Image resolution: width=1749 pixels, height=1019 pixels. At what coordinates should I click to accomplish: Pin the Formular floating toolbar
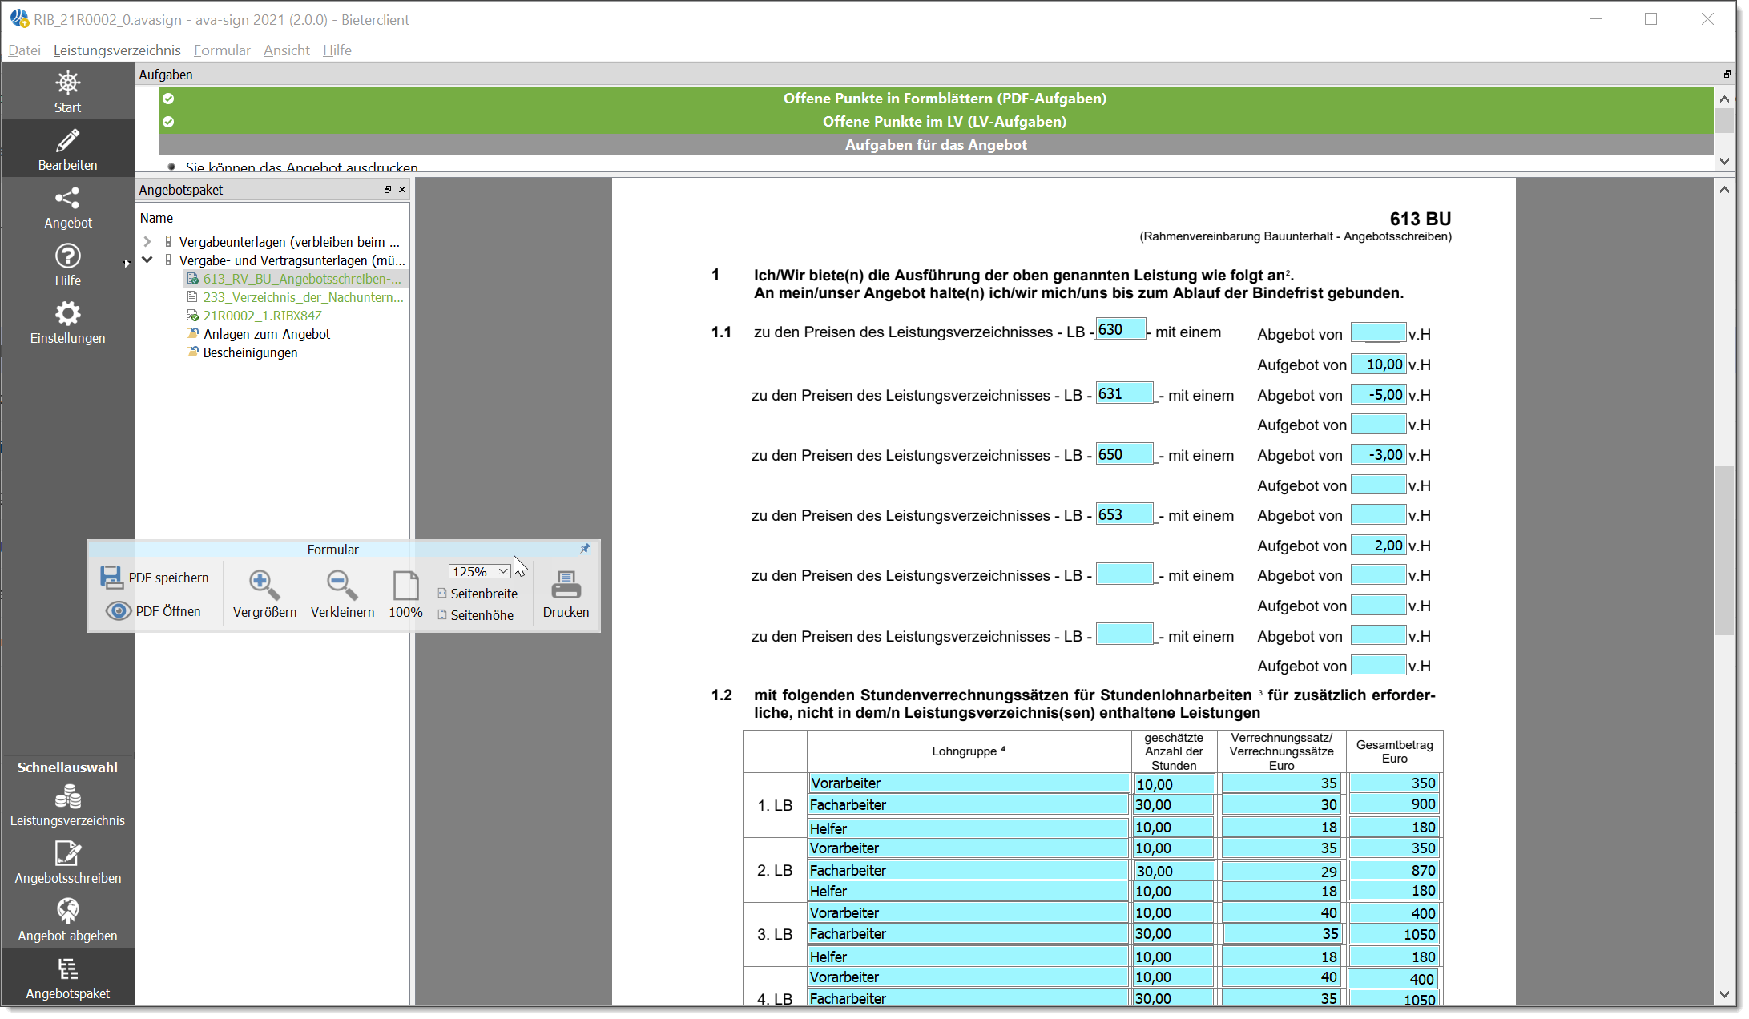(x=585, y=549)
